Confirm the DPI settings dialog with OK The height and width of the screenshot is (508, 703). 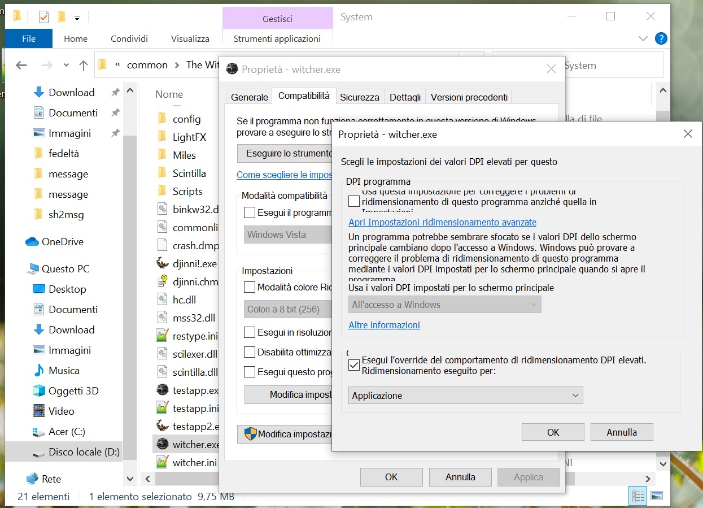553,432
